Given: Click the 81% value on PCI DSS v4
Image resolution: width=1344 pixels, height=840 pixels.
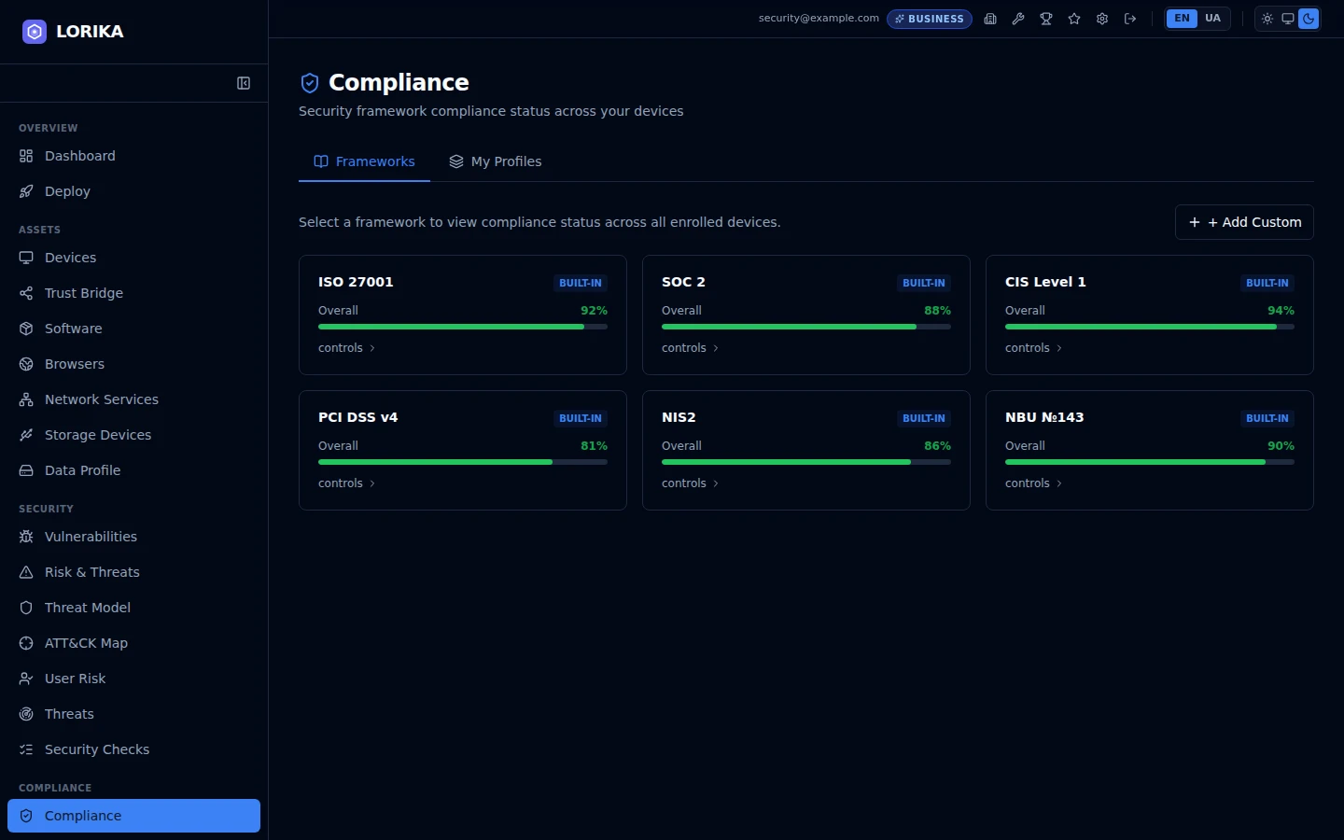Looking at the screenshot, I should (594, 446).
